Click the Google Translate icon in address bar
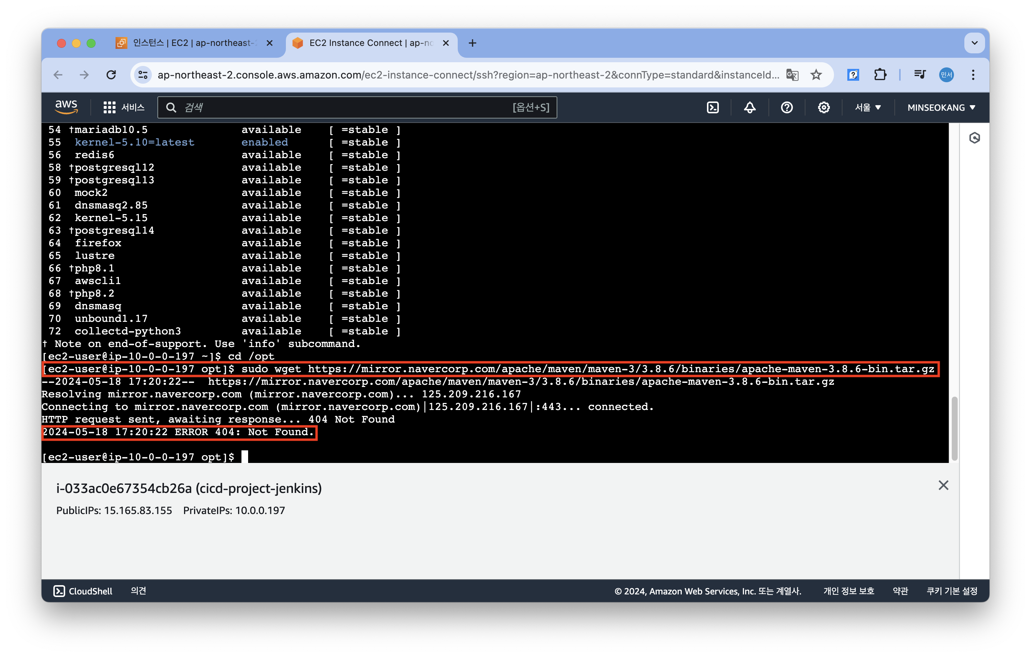This screenshot has width=1031, height=657. 792,75
